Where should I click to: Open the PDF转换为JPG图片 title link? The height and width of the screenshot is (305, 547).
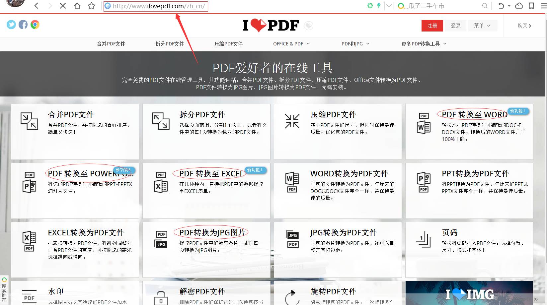point(212,233)
